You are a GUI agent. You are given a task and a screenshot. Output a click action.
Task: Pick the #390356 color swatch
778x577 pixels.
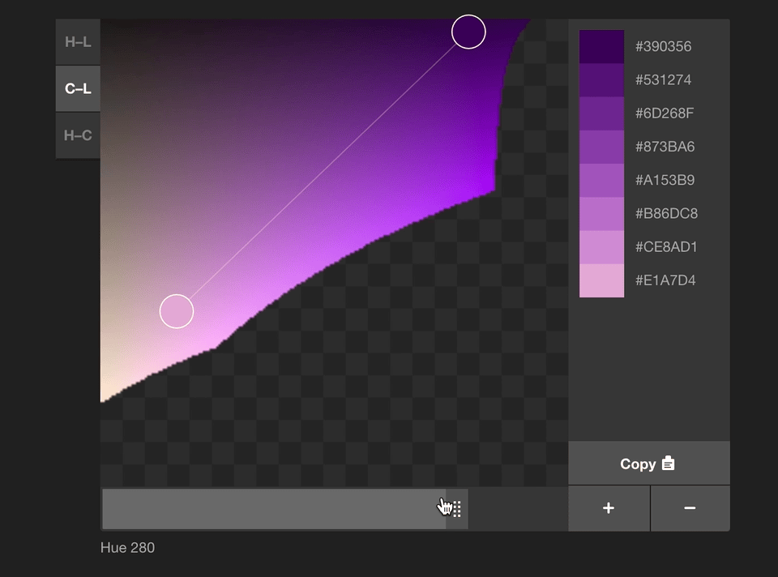[601, 47]
